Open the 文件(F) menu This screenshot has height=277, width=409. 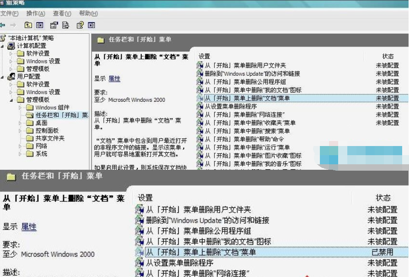coord(10,14)
